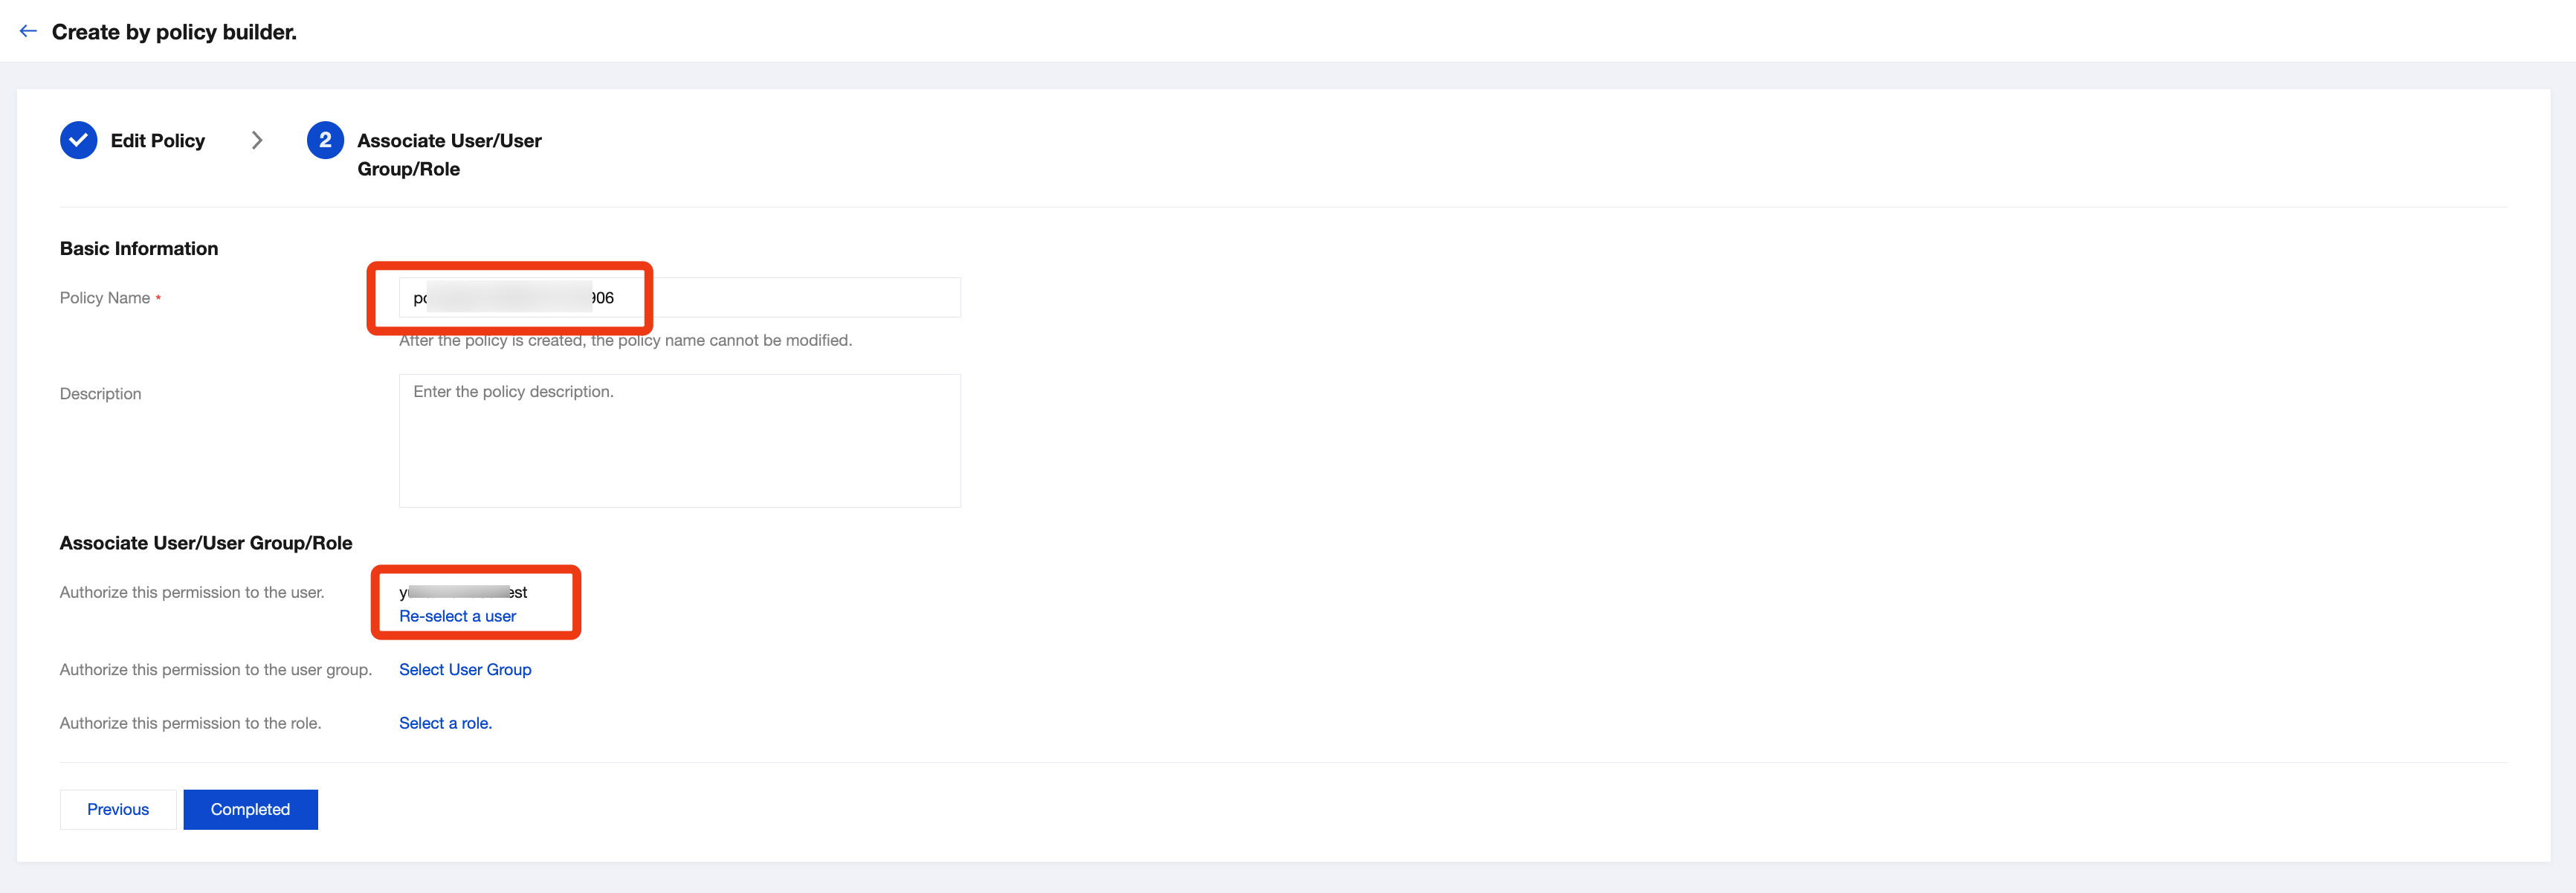Select the Associate User/User Group/Role step title
This screenshot has width=2576, height=893.
pyautogui.click(x=449, y=155)
